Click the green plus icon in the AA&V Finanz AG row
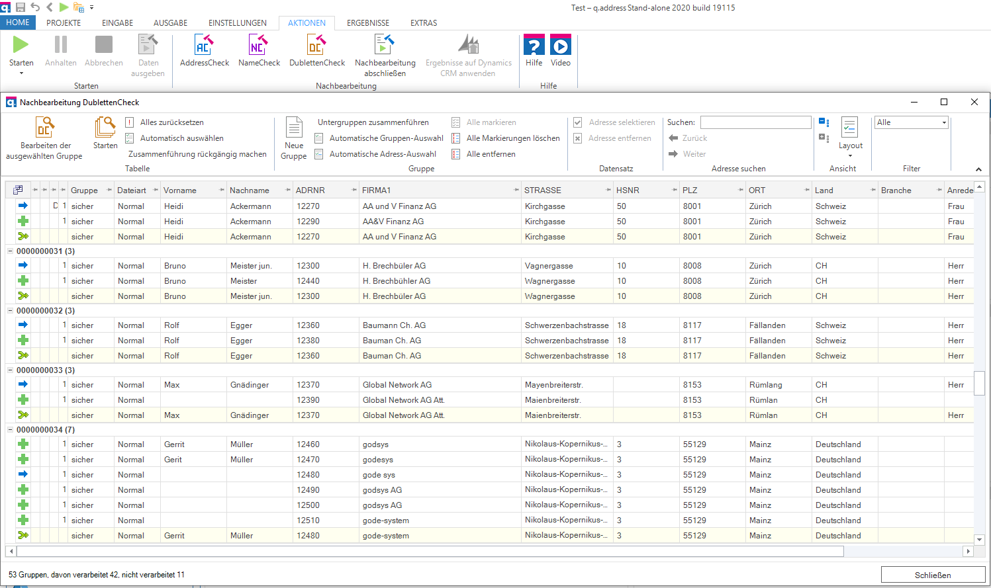This screenshot has width=991, height=588. (23, 221)
